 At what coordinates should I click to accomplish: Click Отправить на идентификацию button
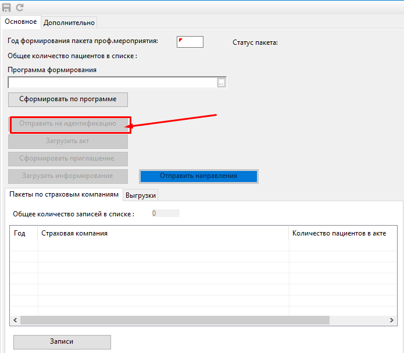[68, 124]
